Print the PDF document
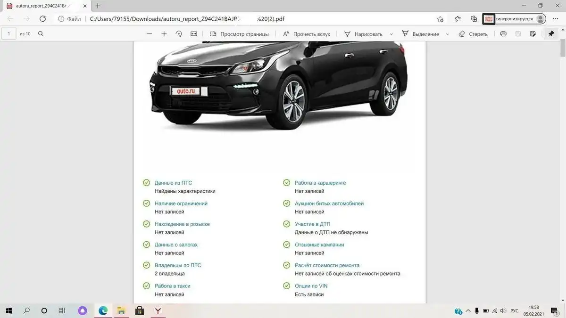This screenshot has height=318, width=566. click(x=503, y=34)
